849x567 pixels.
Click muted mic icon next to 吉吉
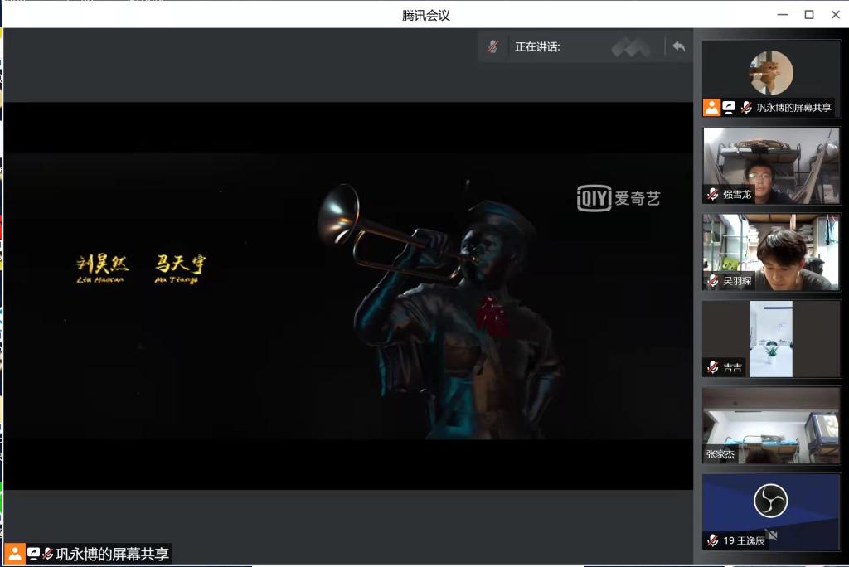[x=712, y=367]
